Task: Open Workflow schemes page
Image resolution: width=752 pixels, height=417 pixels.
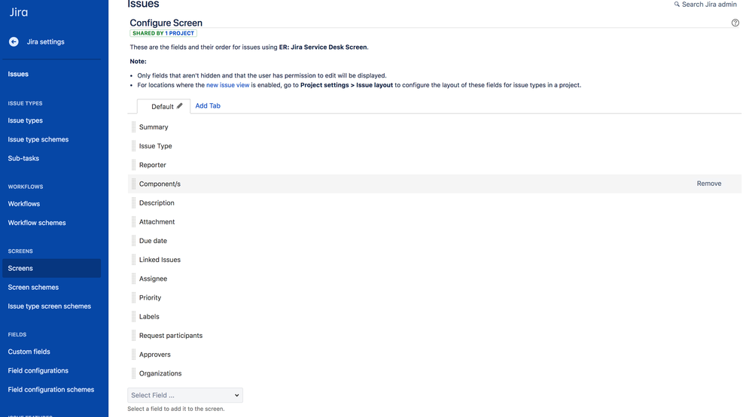Action: [36, 222]
